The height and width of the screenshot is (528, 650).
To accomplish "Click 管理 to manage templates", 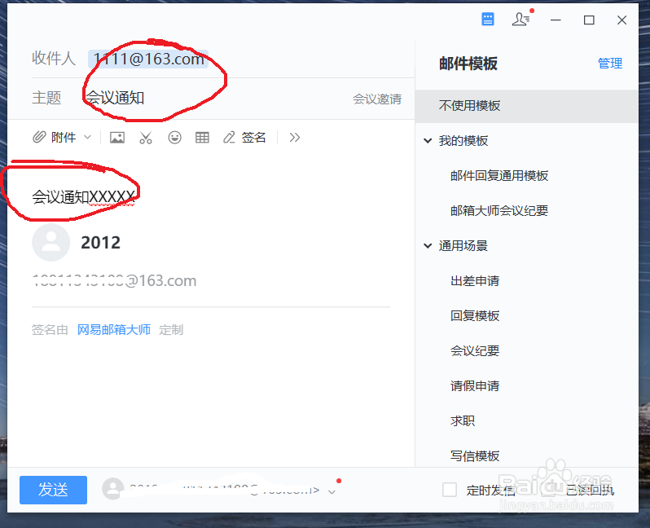I will click(x=610, y=64).
